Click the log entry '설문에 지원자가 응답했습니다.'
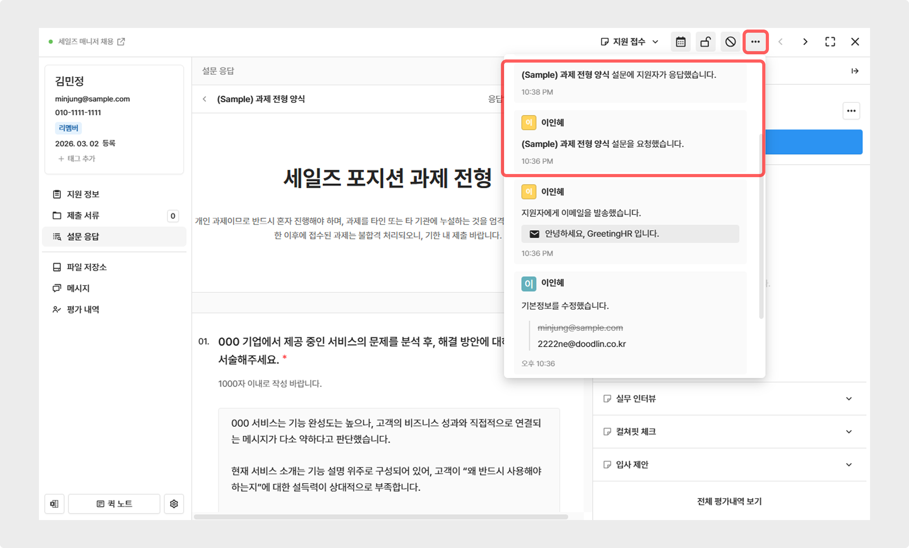Viewport: 909px width, 548px height. point(619,75)
